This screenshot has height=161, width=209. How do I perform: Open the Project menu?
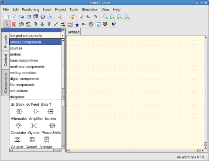[61, 10]
